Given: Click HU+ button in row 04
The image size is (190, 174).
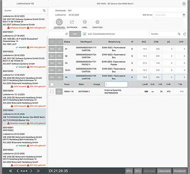Looking at the screenshot, I should (x=52, y=77).
